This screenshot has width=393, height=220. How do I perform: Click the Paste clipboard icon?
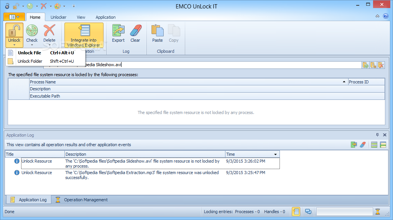coord(158,31)
